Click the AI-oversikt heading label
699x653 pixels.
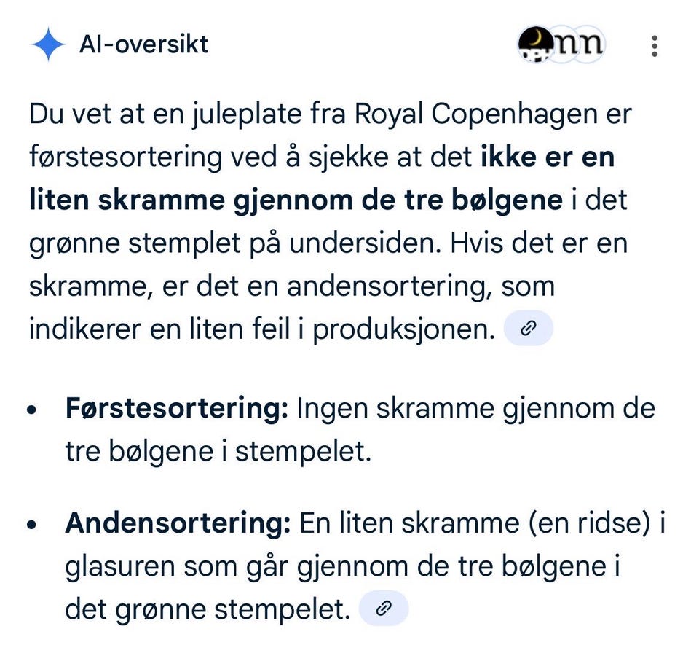pos(142,44)
